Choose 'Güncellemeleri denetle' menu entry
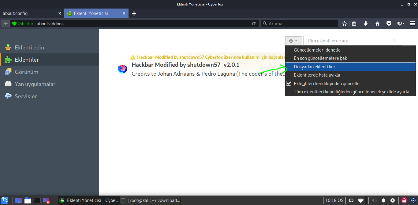The height and width of the screenshot is (205, 418). 350,50
